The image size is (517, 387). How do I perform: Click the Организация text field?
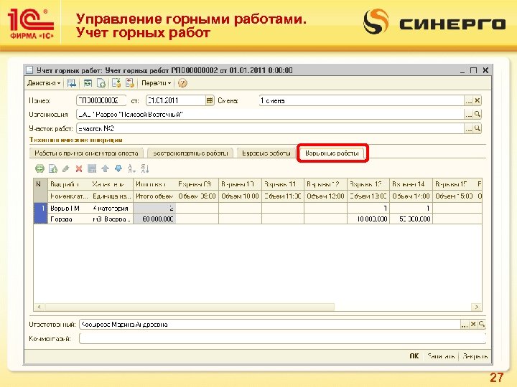click(271, 115)
